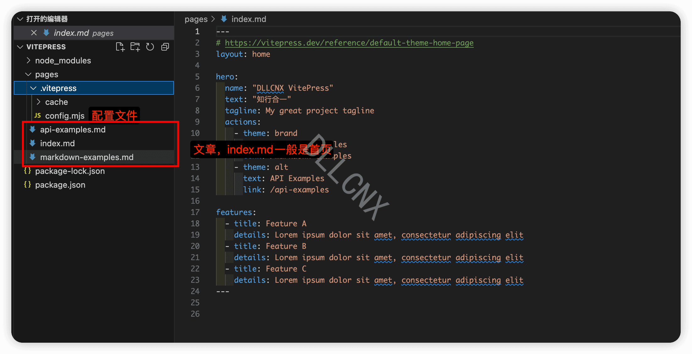Expand the node_modules folder chevron
This screenshot has height=354, width=692.
tap(29, 60)
